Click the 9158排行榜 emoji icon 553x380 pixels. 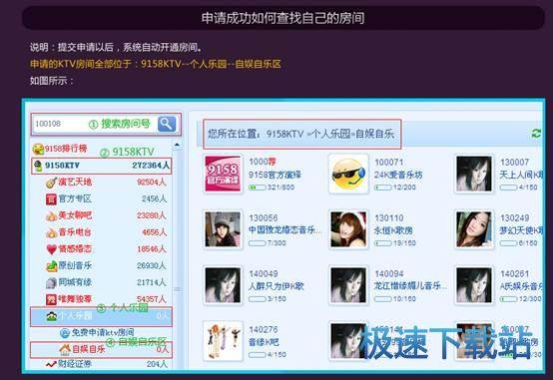[x=38, y=149]
